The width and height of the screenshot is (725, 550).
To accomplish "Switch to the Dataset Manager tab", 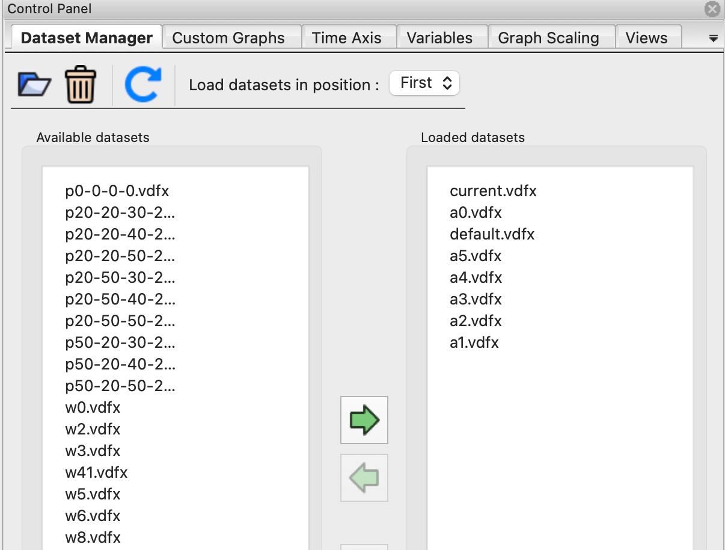I will coord(87,37).
